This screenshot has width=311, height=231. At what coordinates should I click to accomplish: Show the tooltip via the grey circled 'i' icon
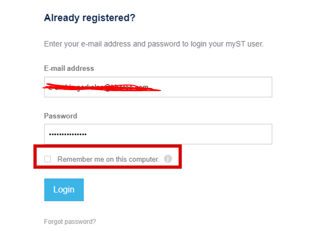(168, 159)
